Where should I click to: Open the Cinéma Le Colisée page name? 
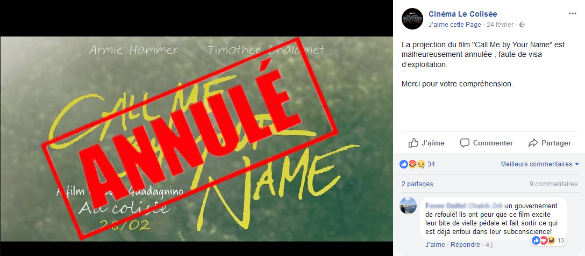(x=462, y=14)
